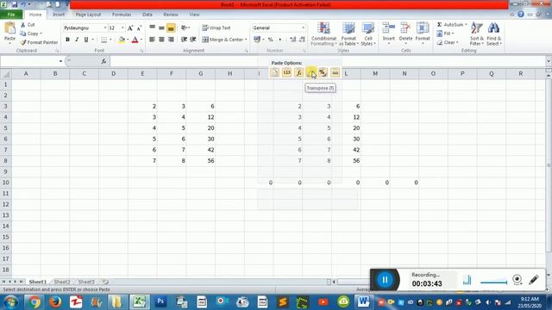Choose Paste Formatting (%) option
Screen dimensions: 552x310
(323, 72)
